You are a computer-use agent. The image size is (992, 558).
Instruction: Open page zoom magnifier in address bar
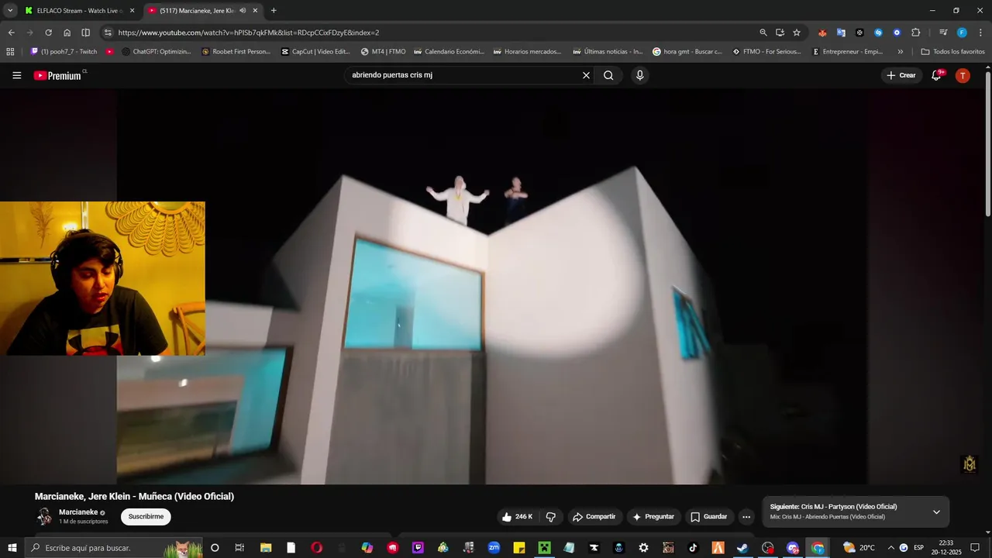tap(763, 33)
